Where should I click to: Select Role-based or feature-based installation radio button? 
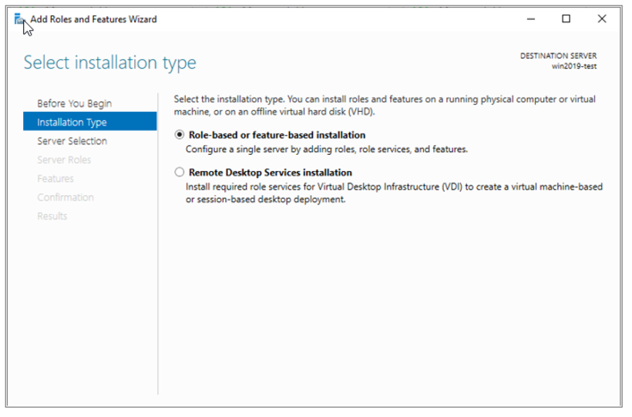180,135
